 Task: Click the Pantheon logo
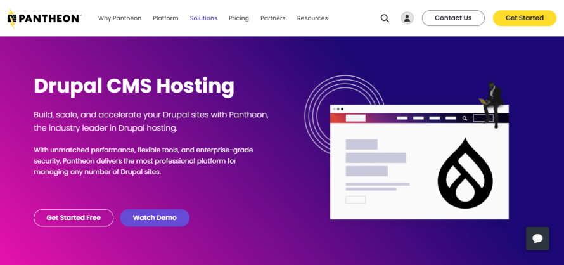click(x=44, y=18)
